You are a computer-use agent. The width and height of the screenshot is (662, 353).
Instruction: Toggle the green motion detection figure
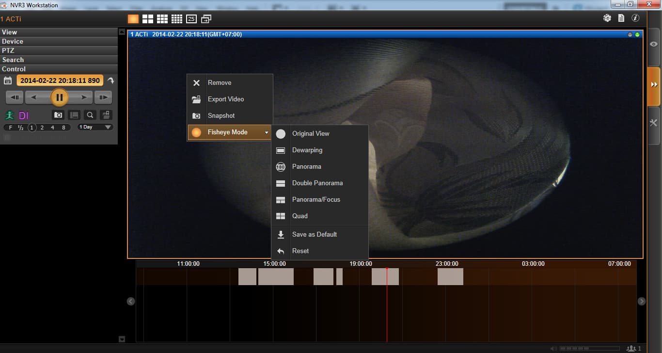point(9,115)
